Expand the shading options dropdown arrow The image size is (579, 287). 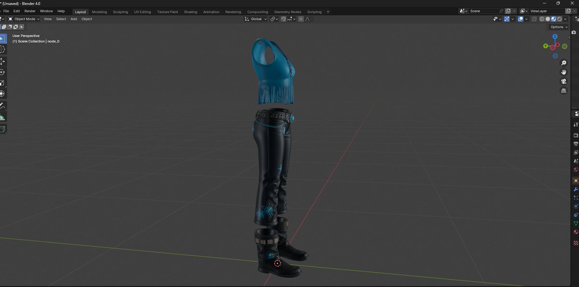(x=565, y=19)
